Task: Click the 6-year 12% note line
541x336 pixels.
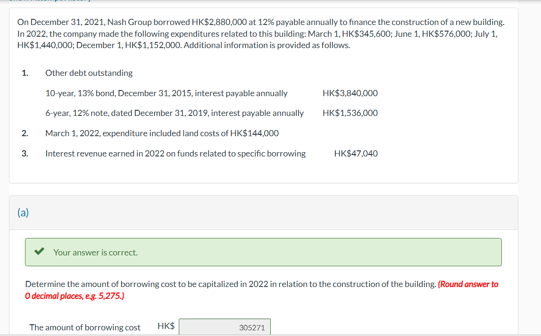Action: (x=174, y=113)
